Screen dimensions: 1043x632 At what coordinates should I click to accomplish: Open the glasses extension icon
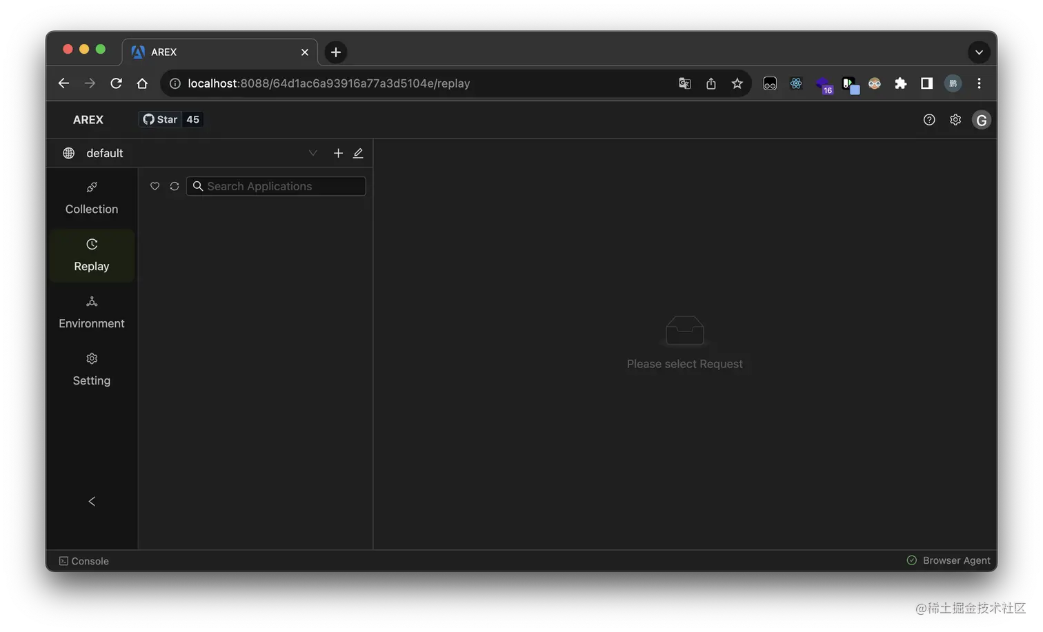point(770,83)
